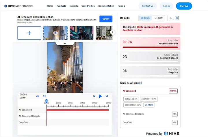Click the timeline playhead handle
This screenshot has width=208, height=137.
pos(47,101)
